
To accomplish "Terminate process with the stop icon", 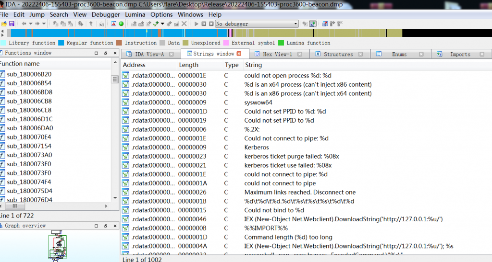I will 211,24.
